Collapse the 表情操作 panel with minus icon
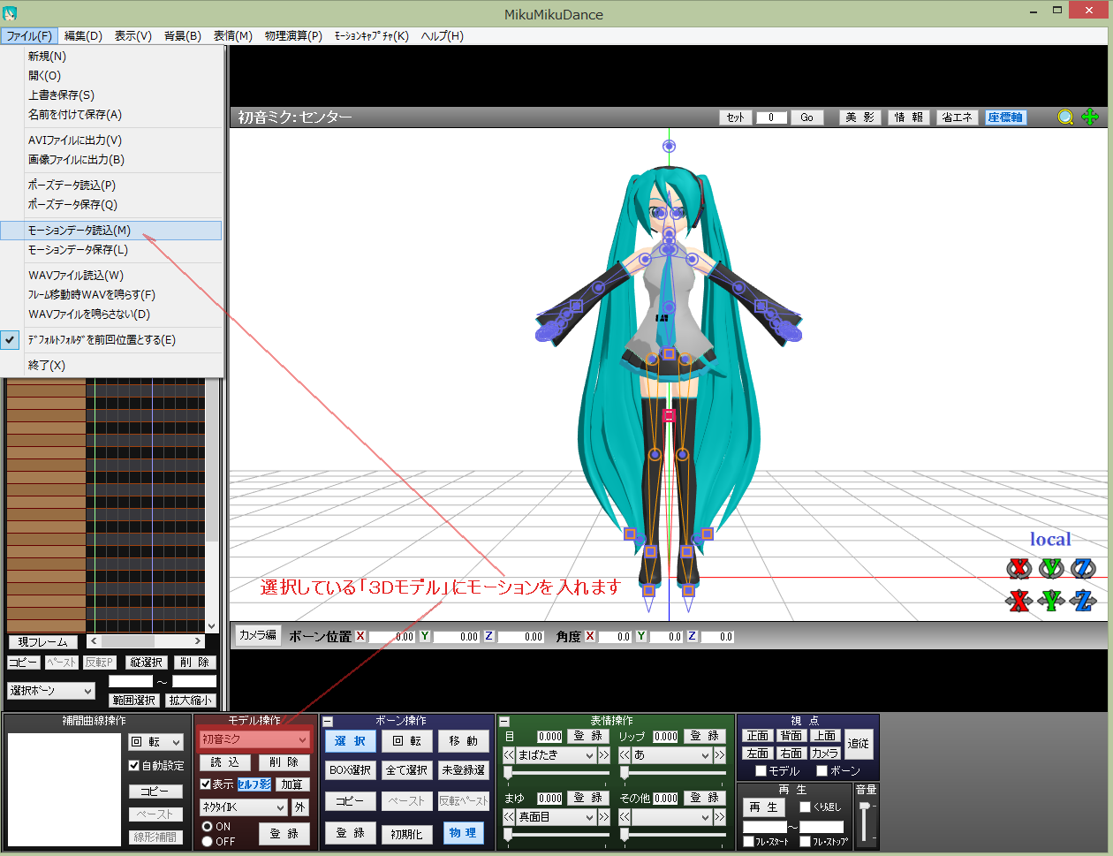 504,722
